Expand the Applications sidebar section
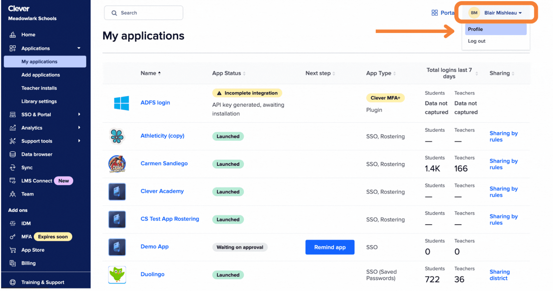The width and height of the screenshot is (553, 291). [x=79, y=48]
